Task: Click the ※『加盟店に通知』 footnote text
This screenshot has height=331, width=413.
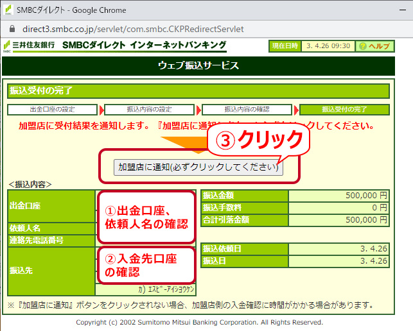Action: point(190,305)
